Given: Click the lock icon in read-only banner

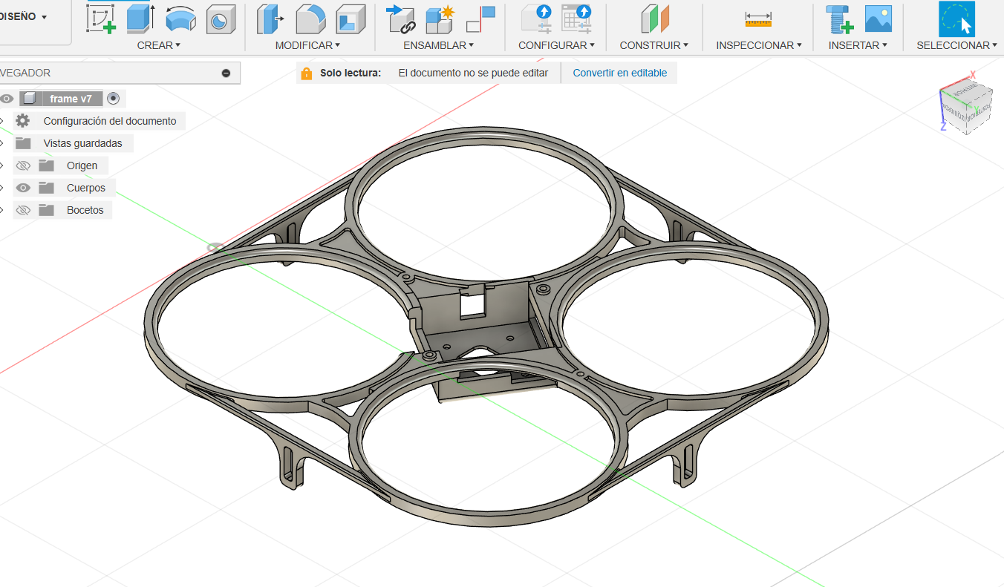Looking at the screenshot, I should [306, 73].
